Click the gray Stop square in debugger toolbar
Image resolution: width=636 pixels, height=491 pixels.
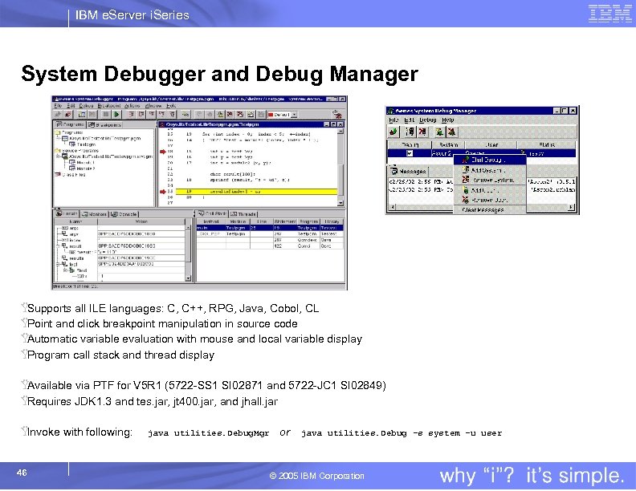point(106,115)
